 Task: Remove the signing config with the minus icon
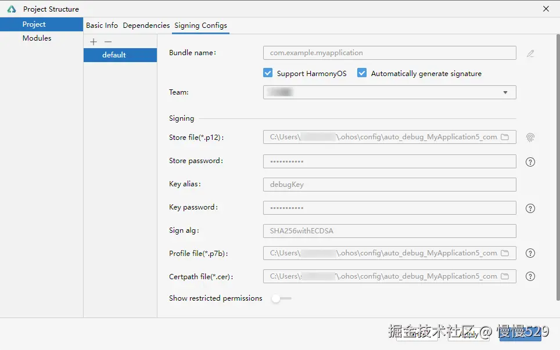click(108, 42)
